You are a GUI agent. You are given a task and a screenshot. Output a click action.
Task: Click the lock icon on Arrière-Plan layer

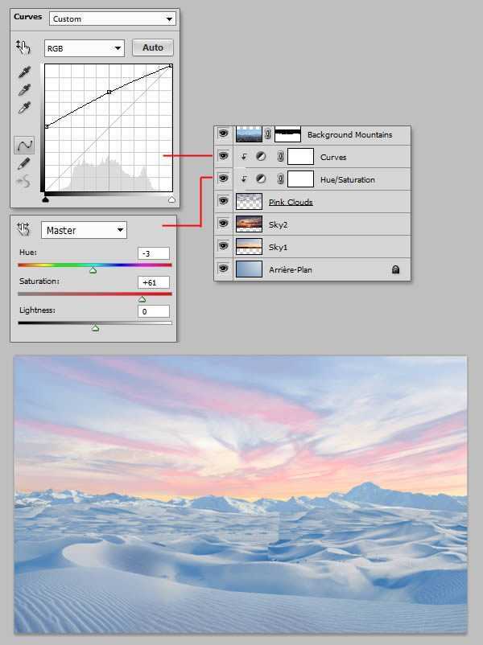click(396, 270)
